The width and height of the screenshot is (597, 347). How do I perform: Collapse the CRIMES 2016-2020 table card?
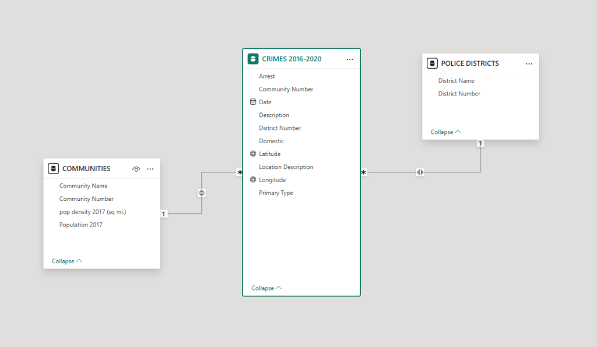(266, 288)
